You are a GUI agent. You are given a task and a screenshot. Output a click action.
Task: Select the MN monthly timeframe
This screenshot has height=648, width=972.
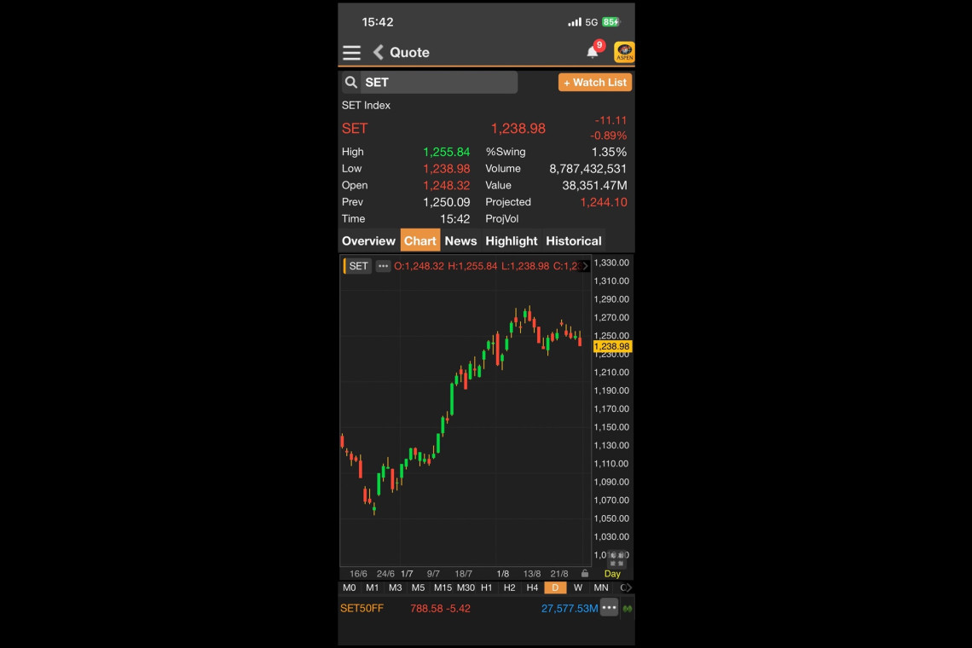[x=601, y=587]
